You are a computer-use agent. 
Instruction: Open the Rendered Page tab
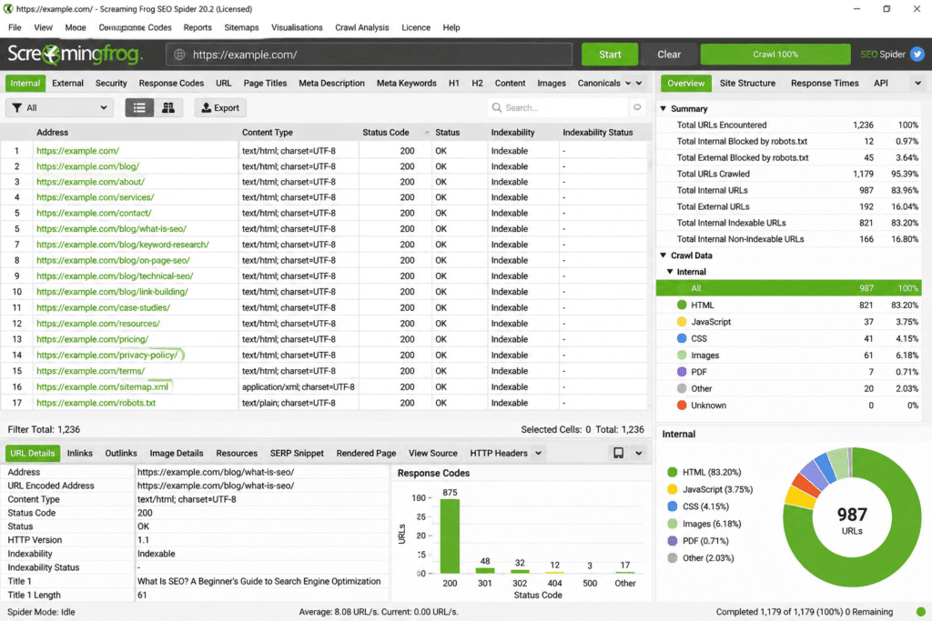[x=366, y=453]
